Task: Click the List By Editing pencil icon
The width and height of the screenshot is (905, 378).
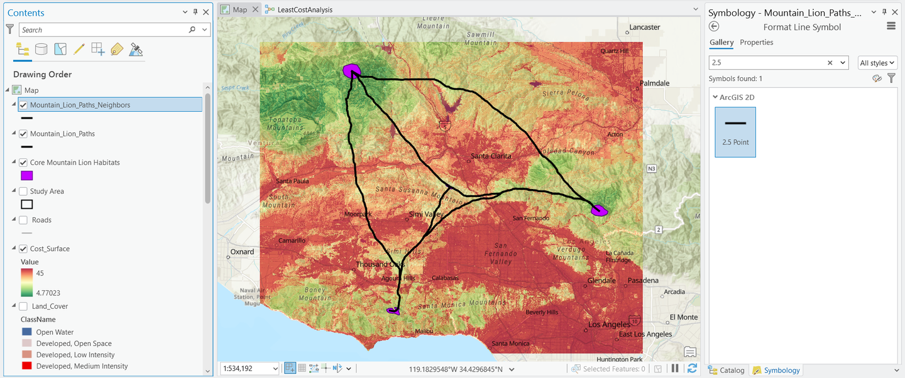Action: (79, 50)
